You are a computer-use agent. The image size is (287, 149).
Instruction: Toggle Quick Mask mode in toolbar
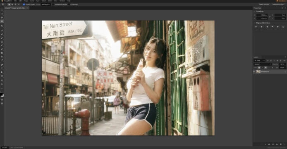pos(2,100)
